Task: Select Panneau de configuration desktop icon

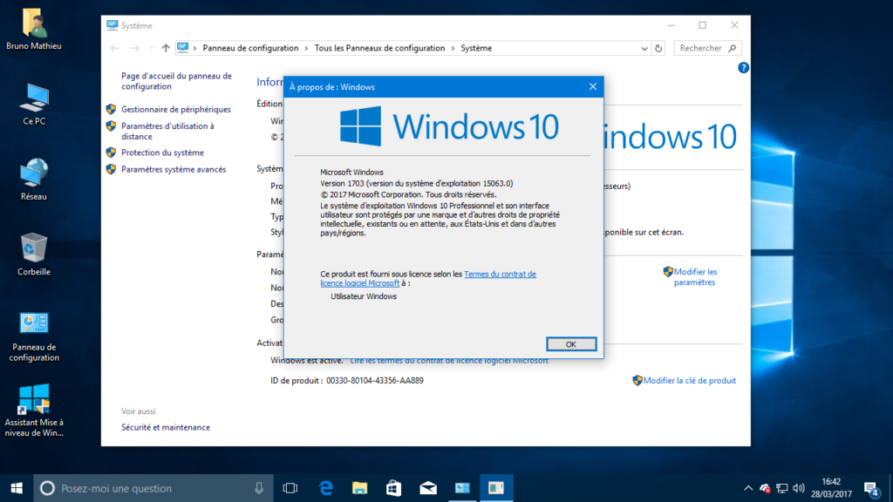Action: [34, 336]
